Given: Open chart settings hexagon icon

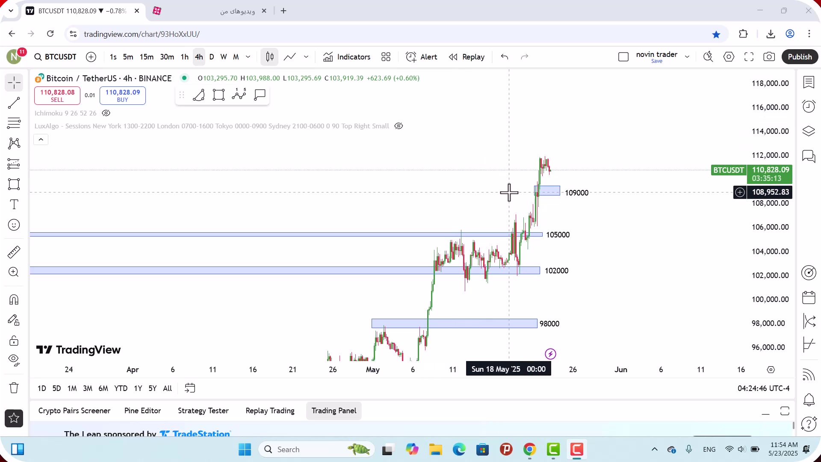Looking at the screenshot, I should [x=729, y=57].
